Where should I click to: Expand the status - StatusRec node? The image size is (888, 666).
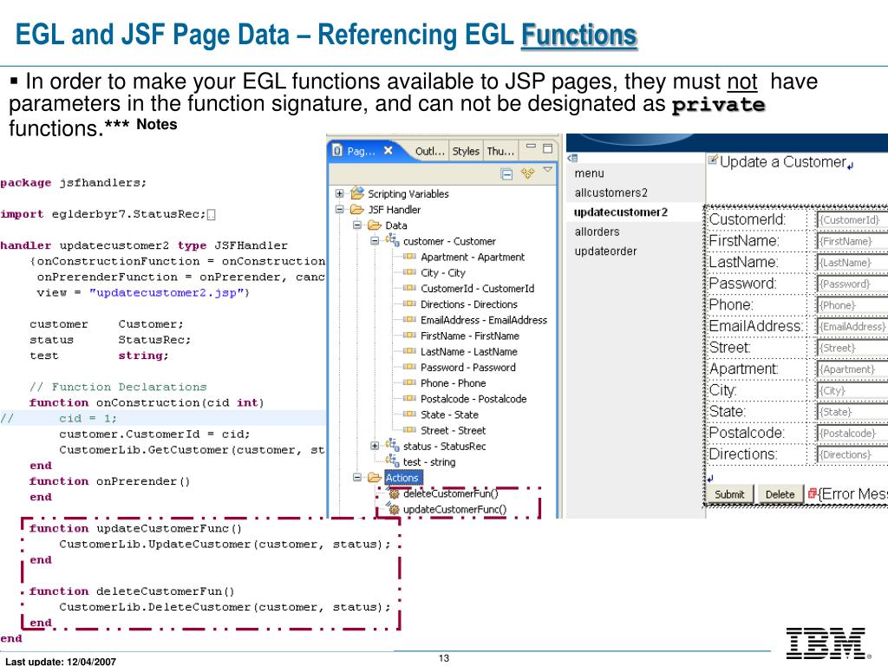point(375,447)
